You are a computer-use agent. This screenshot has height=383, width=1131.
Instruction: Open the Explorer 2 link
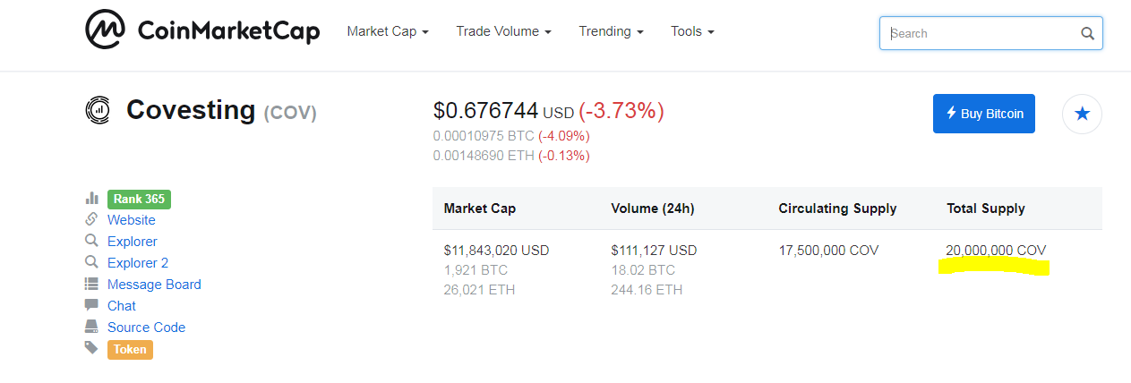pyautogui.click(x=138, y=263)
